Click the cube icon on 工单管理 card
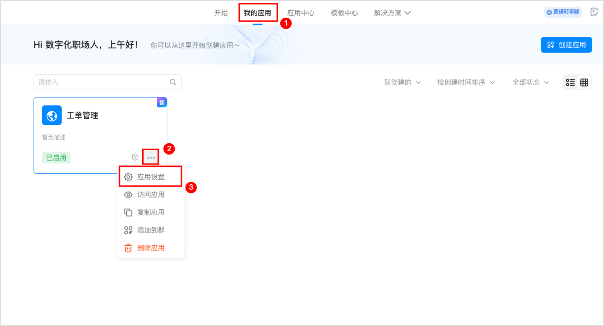604x326 pixels. pos(135,157)
